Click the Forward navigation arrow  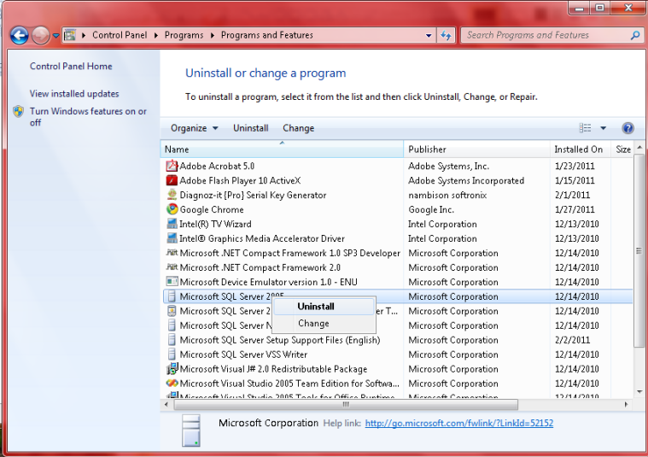[x=40, y=35]
